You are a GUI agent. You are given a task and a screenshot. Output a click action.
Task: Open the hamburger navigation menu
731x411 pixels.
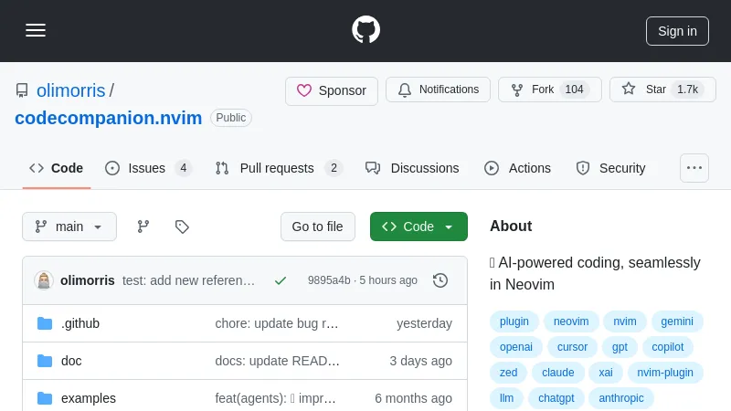click(36, 30)
